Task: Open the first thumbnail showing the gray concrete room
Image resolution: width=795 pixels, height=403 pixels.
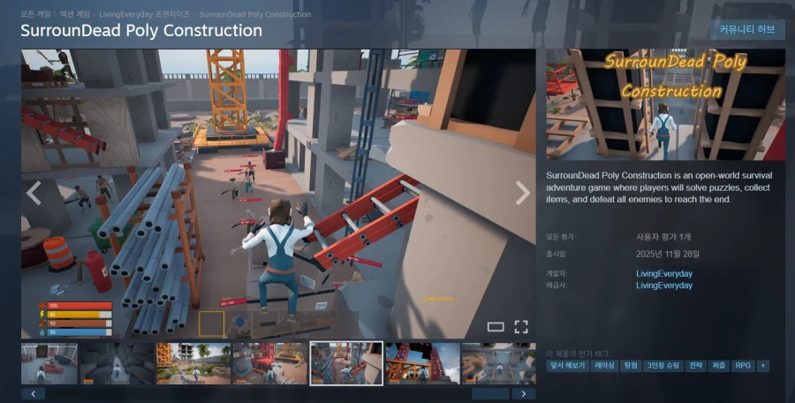Action: (49, 363)
